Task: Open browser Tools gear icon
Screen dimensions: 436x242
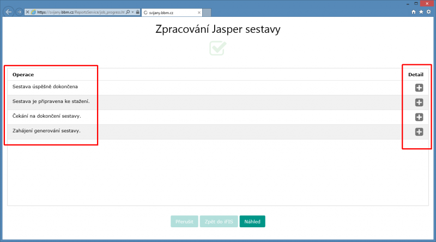Action: [428, 11]
